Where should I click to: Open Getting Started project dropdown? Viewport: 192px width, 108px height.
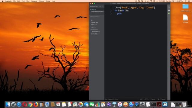pos(95,17)
